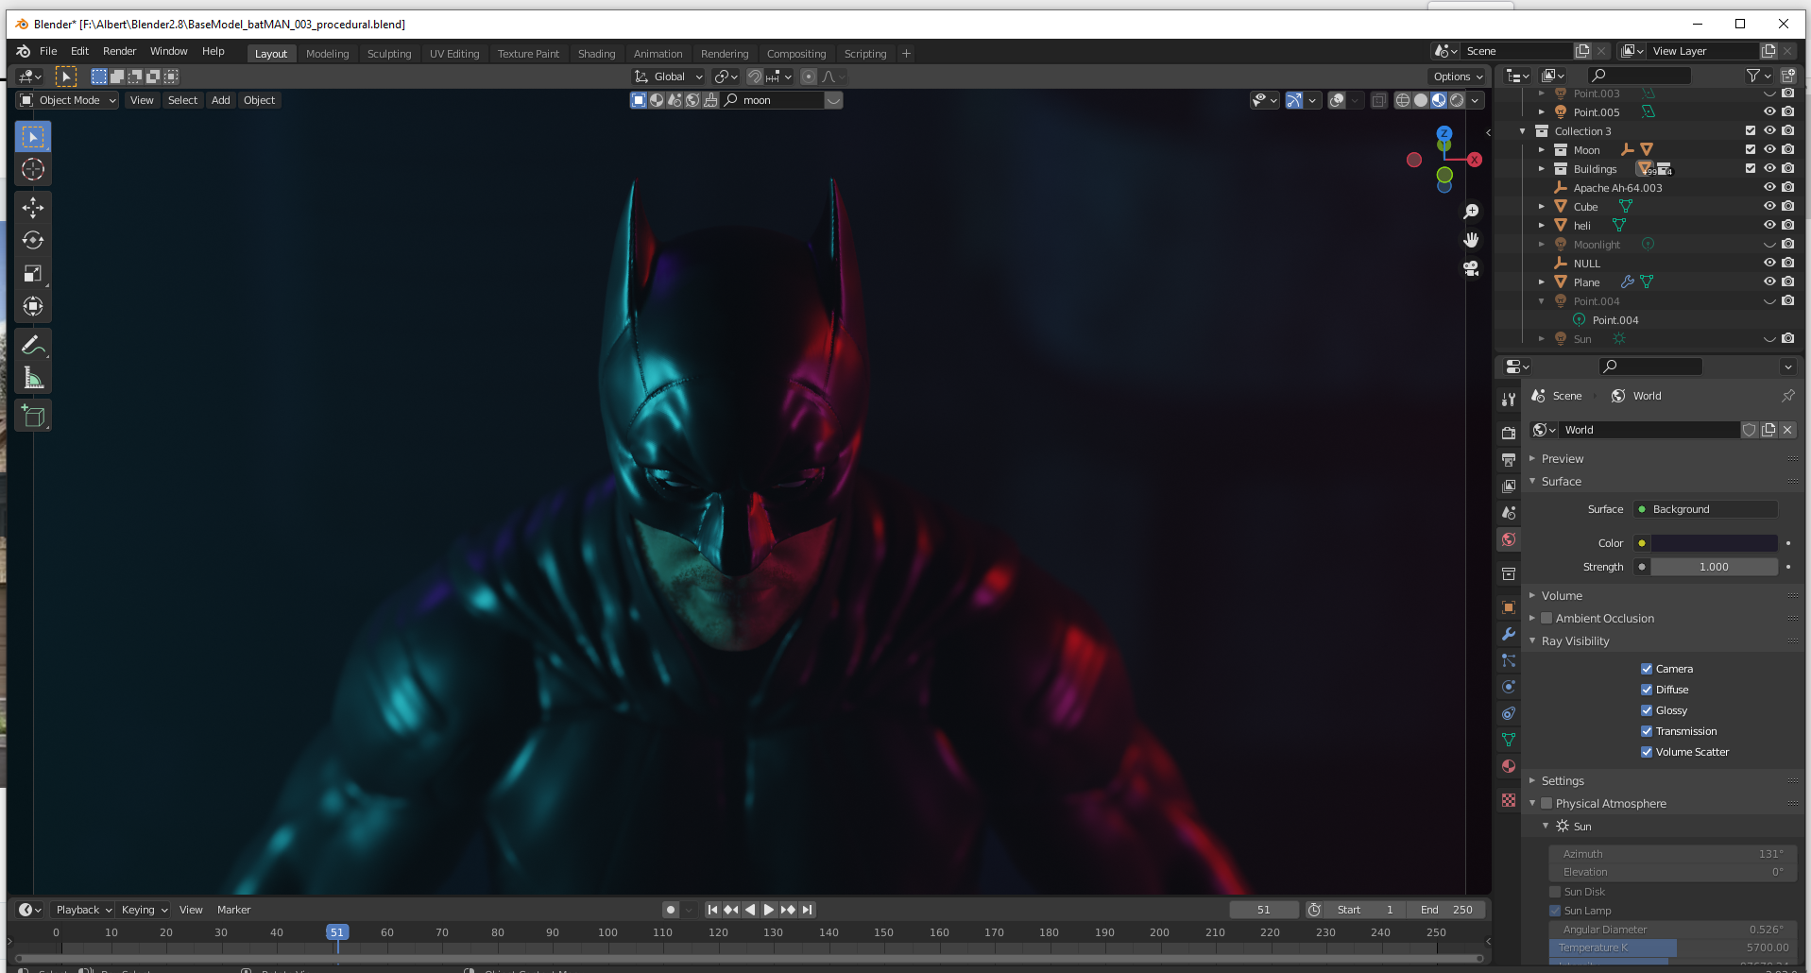
Task: Enable the Ambient Occlusion checkbox
Action: [1546, 619]
